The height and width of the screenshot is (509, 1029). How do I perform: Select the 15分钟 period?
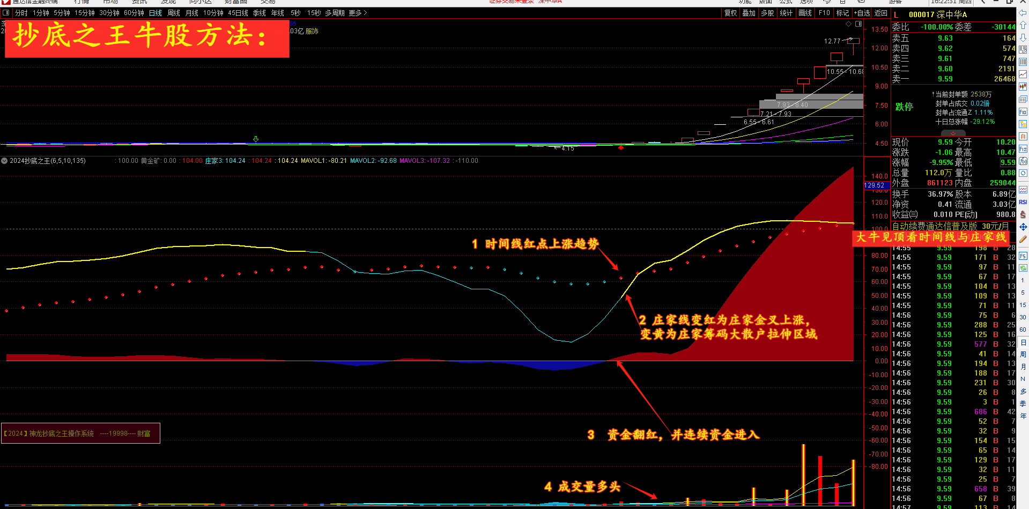coord(85,13)
